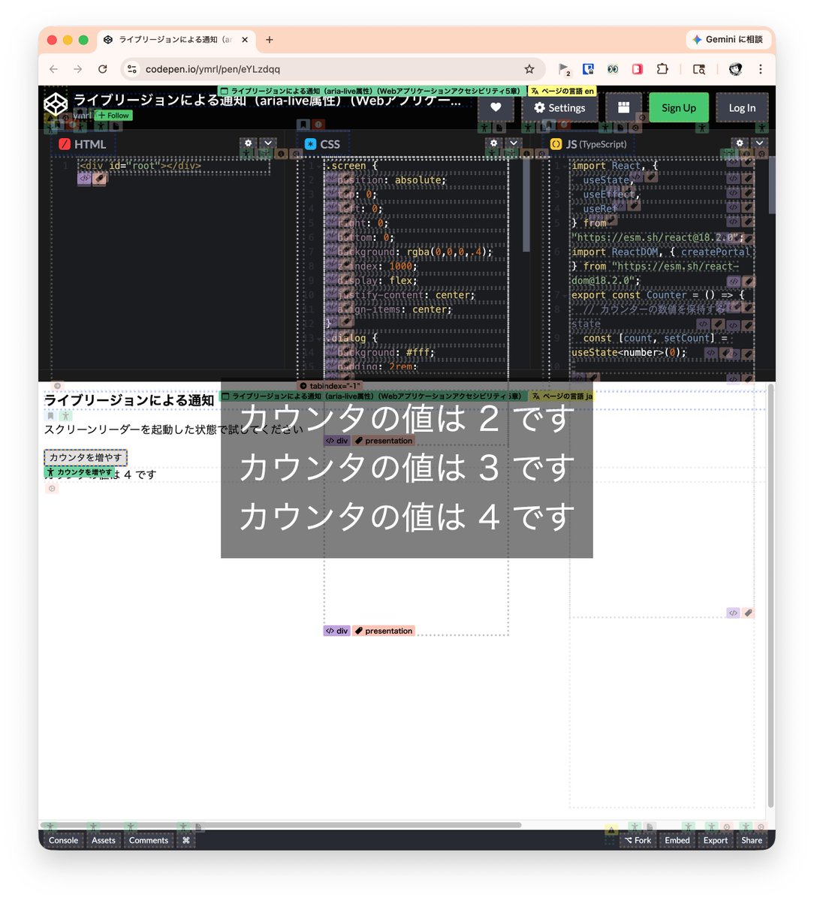Click the ライブリージョンによる通知 preview heading
The width and height of the screenshot is (814, 901).
click(129, 400)
